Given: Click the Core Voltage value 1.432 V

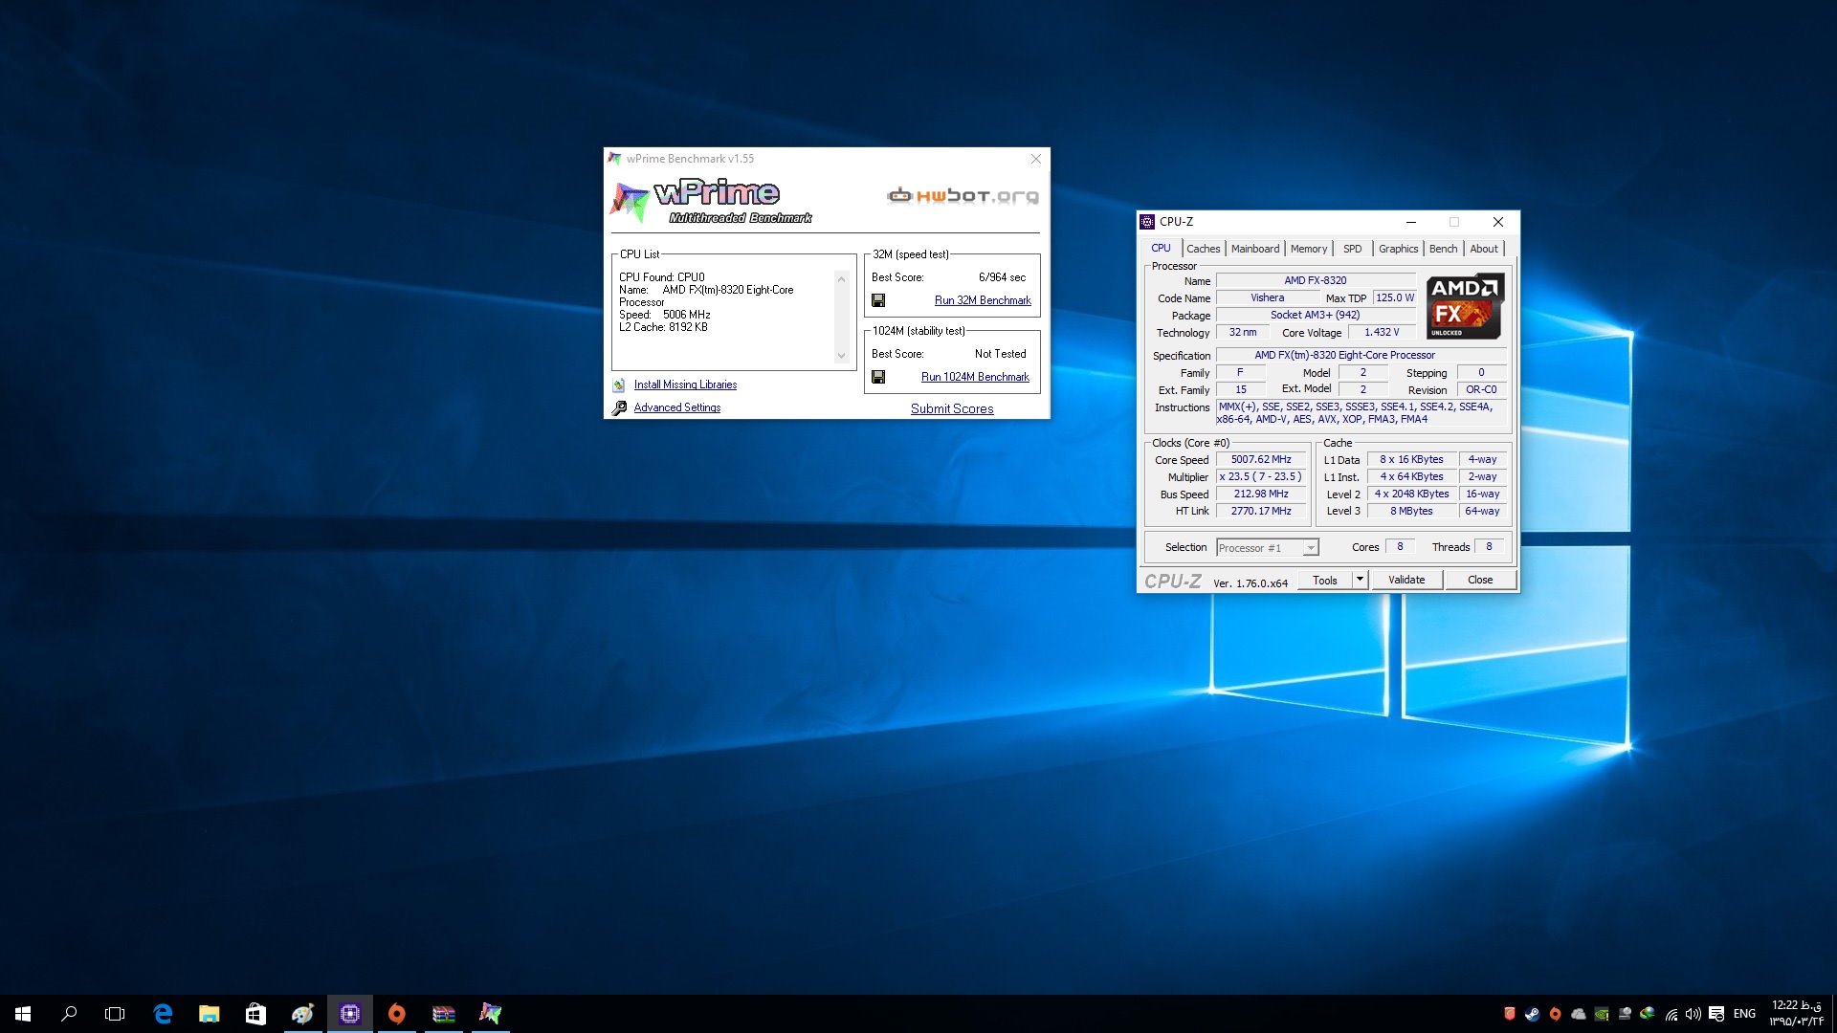Looking at the screenshot, I should pyautogui.click(x=1382, y=333).
